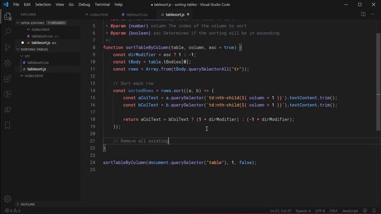Click the Visual Studio Code logo icon

pos(5,4)
